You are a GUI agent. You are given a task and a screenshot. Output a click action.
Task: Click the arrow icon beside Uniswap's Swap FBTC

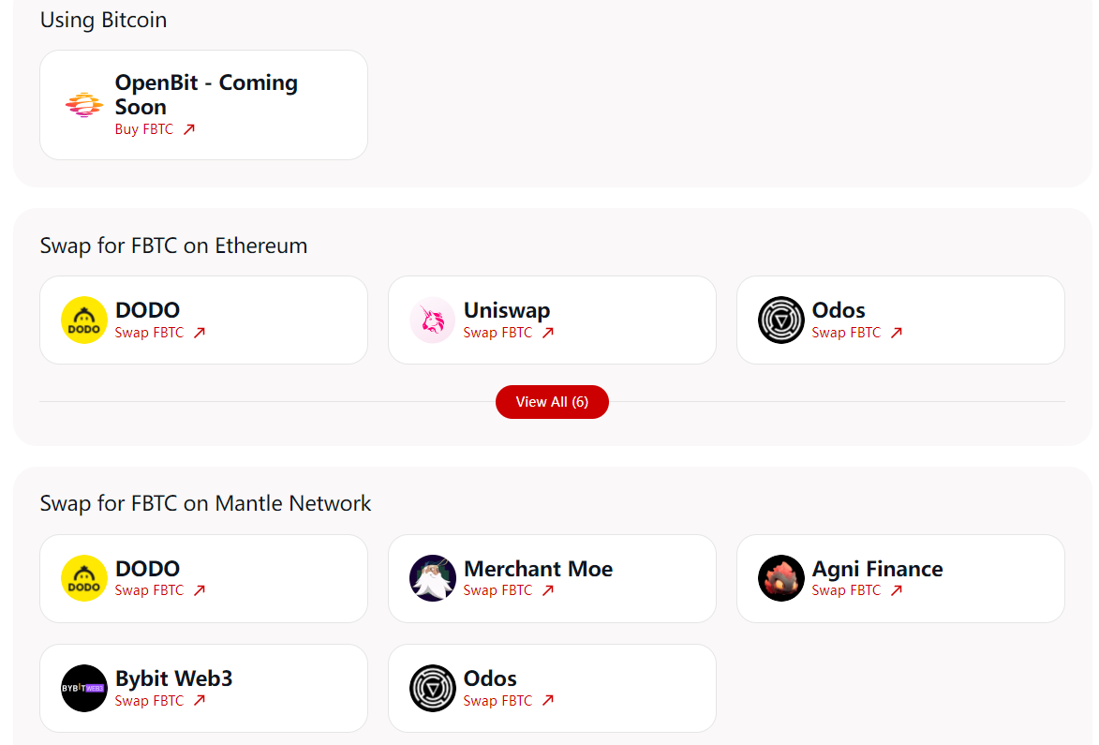[x=548, y=333]
